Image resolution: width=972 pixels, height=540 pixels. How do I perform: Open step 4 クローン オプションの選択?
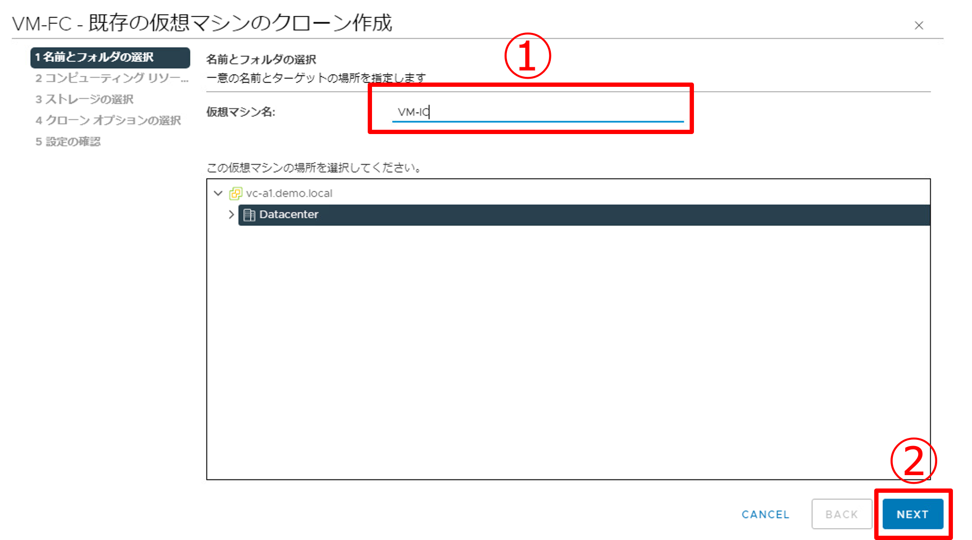coord(108,120)
